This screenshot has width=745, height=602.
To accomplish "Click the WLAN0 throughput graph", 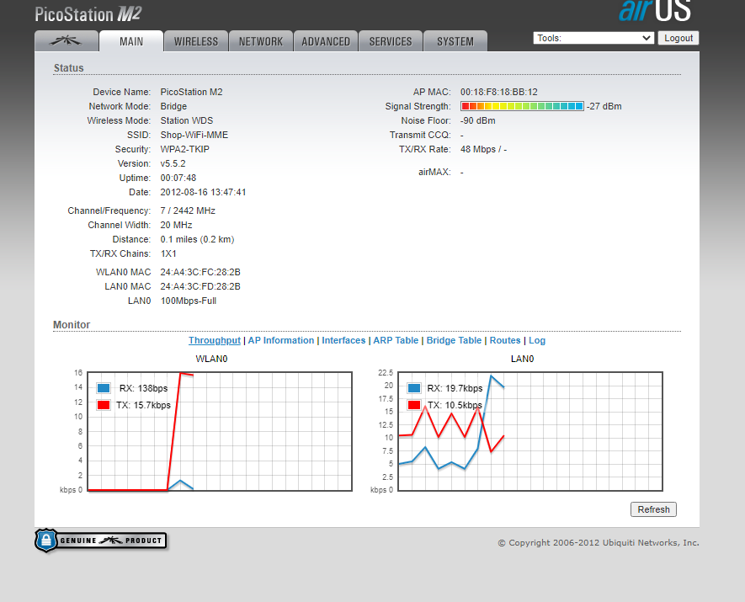I will [220, 431].
